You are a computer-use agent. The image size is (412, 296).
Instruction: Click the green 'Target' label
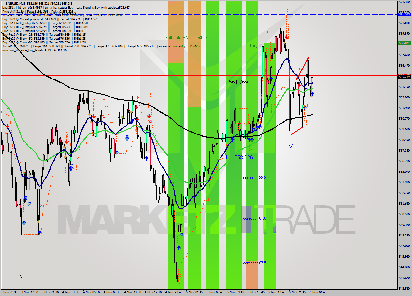coord(255,46)
